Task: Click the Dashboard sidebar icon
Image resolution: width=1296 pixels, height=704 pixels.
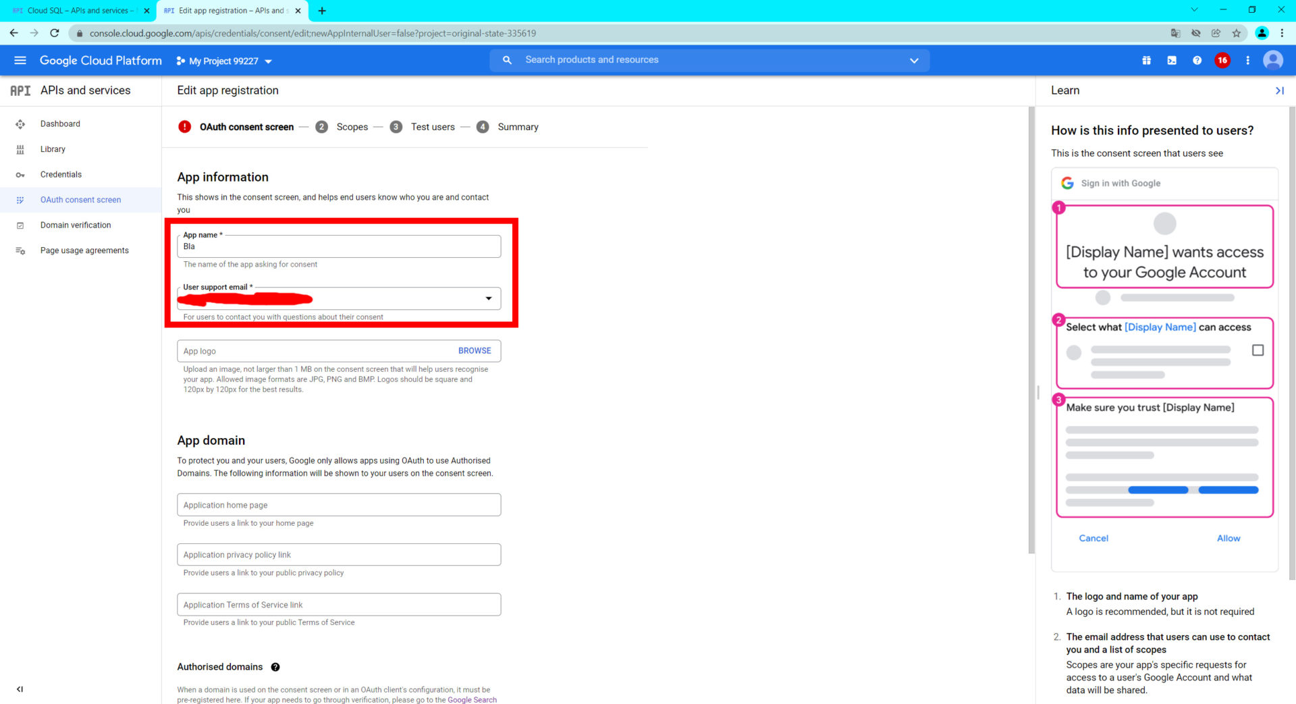Action: pyautogui.click(x=20, y=124)
